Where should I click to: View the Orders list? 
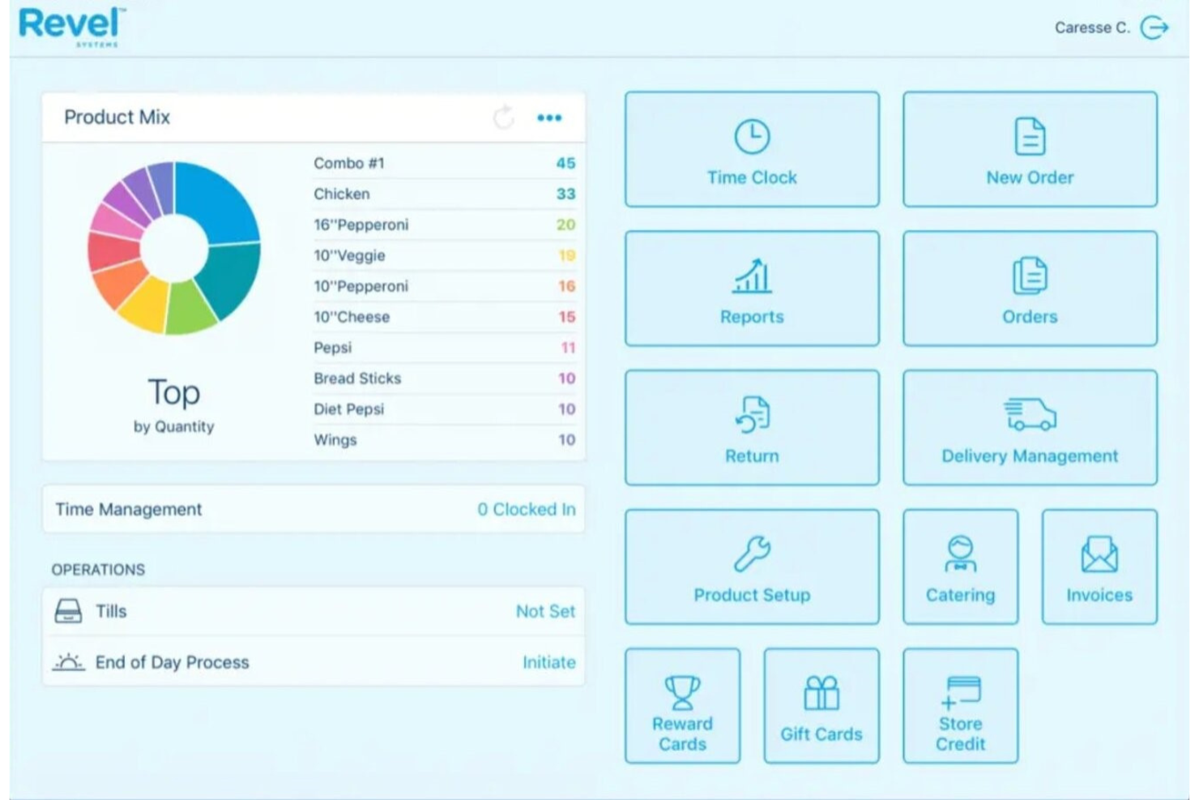1028,289
